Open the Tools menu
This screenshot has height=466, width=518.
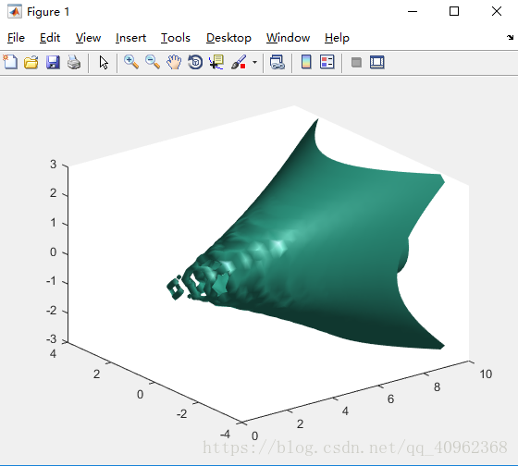pyautogui.click(x=176, y=38)
